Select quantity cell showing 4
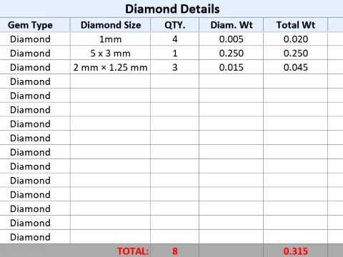The height and width of the screenshot is (257, 343). tap(175, 39)
